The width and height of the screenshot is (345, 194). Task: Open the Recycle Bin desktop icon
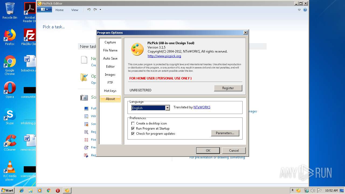[x=10, y=11]
